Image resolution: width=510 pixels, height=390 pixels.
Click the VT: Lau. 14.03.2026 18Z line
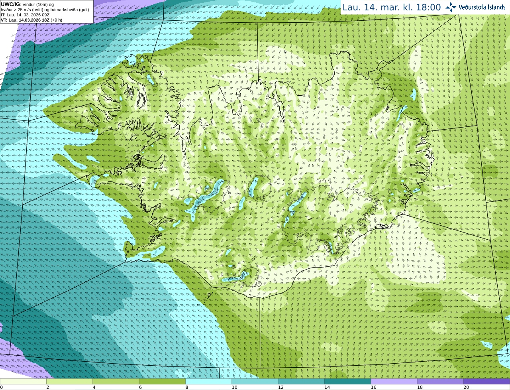click(31, 20)
